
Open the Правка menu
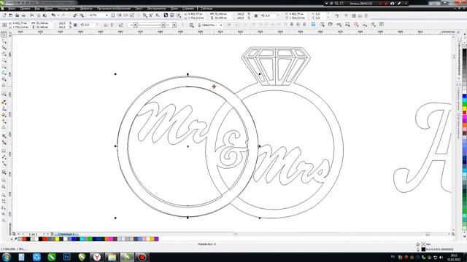pos(25,9)
